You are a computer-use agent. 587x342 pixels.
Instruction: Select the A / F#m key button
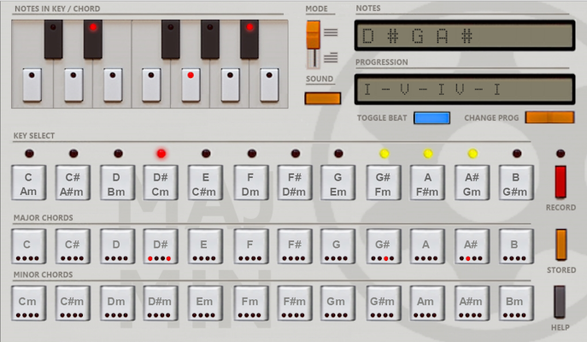pos(427,183)
